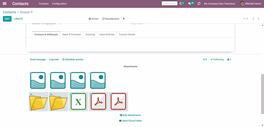Open the fourth image attachment thumbnail
Viewport: 264px width, 127px height.
coord(98,80)
